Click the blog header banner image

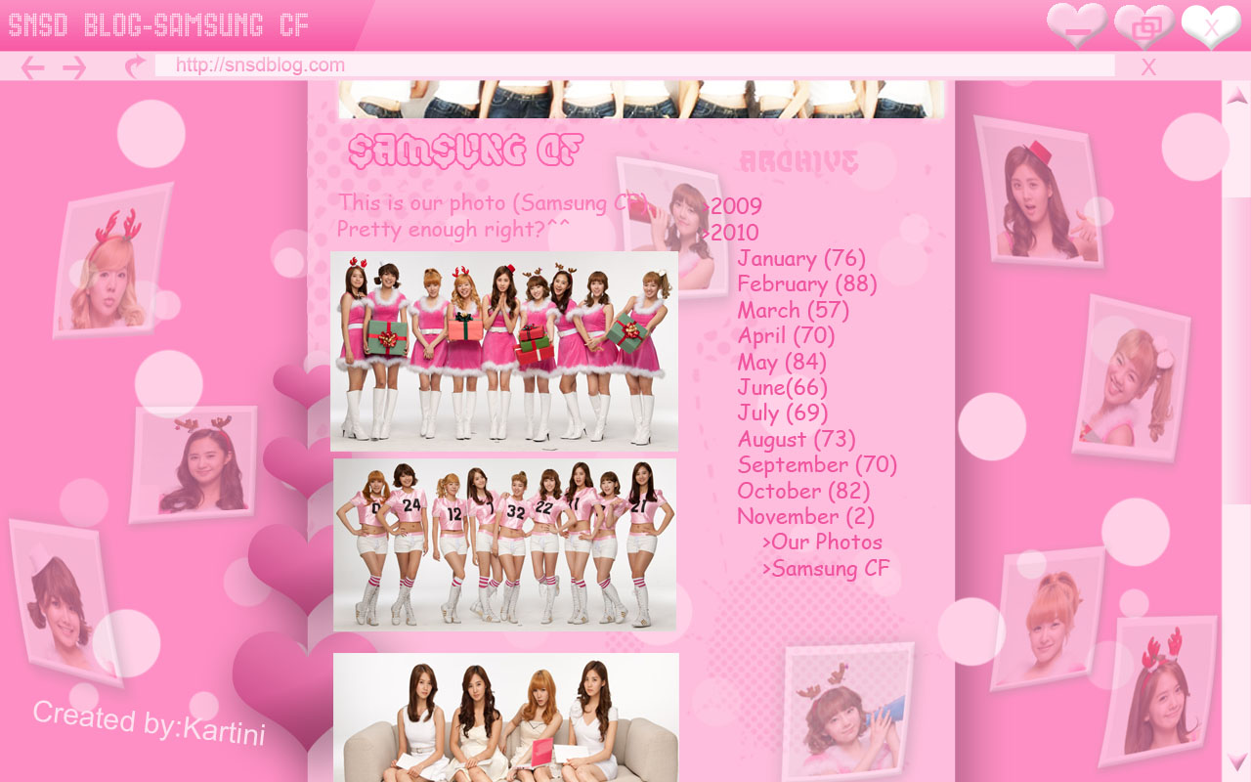[x=641, y=100]
